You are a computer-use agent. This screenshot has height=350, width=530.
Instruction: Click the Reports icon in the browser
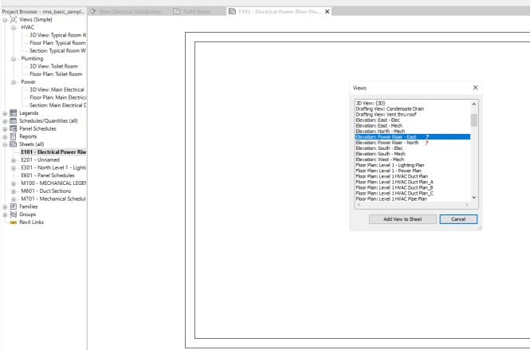(x=13, y=136)
